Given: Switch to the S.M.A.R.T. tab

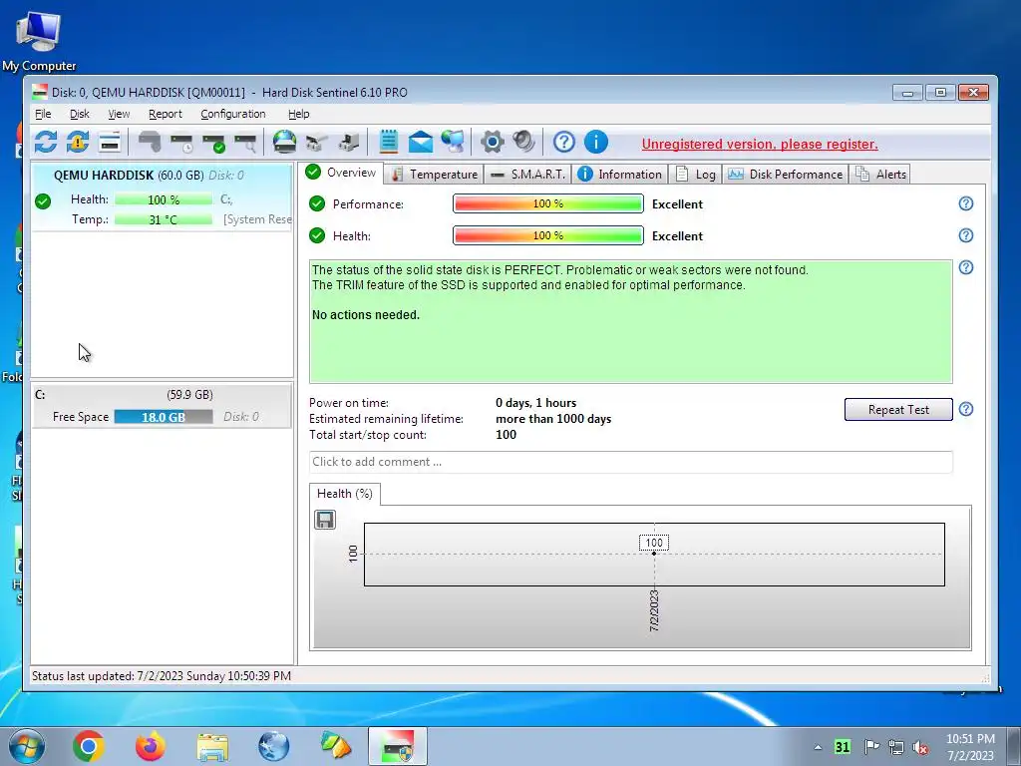Looking at the screenshot, I should (x=528, y=174).
